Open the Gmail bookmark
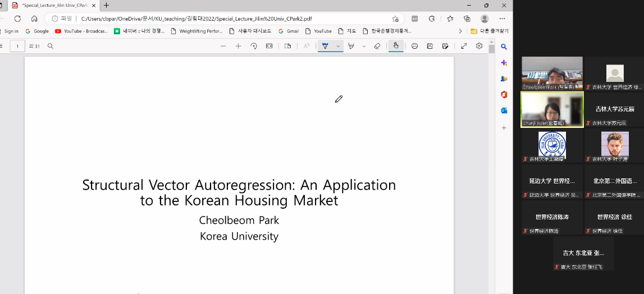644x294 pixels. click(x=289, y=31)
